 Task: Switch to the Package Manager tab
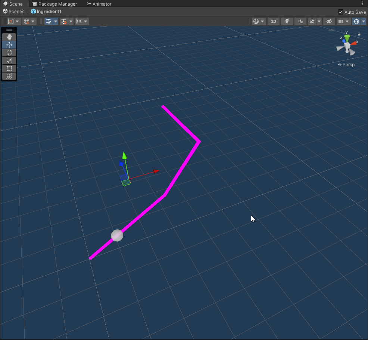(x=54, y=4)
